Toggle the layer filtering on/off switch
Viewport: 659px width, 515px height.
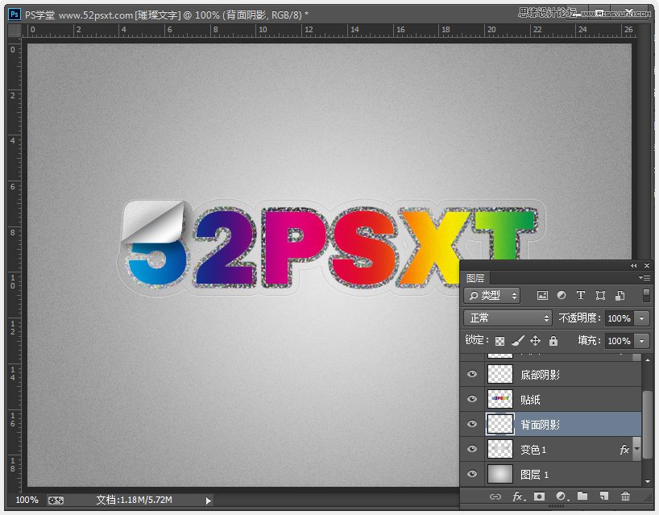[x=646, y=295]
